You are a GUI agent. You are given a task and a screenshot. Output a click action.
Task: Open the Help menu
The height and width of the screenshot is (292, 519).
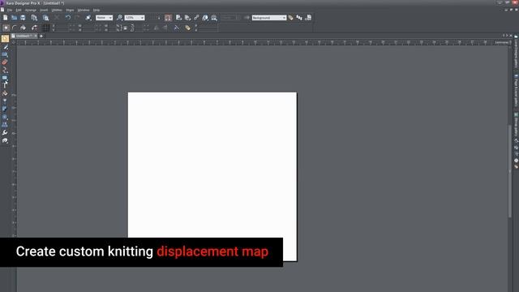[x=97, y=11]
